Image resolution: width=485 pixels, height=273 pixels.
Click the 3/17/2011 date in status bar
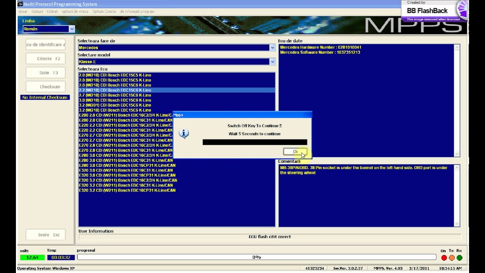tap(419, 268)
